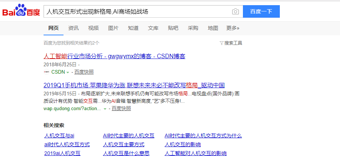The image size is (340, 165).
Task: Open the 图片 tab
Action: tap(113, 28)
